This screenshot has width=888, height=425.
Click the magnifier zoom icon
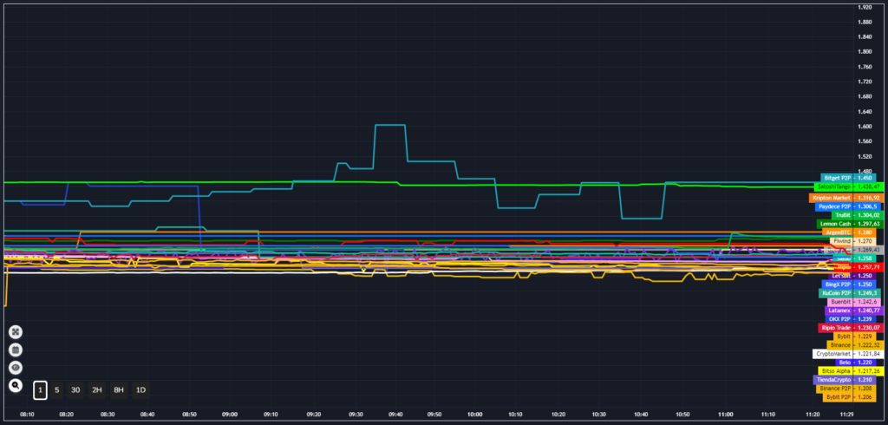[16, 385]
